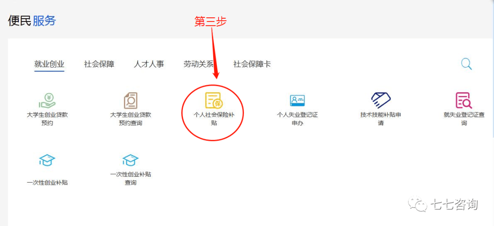Open the 社会保障卡 tab
Screen dimensions: 494x226
click(252, 64)
